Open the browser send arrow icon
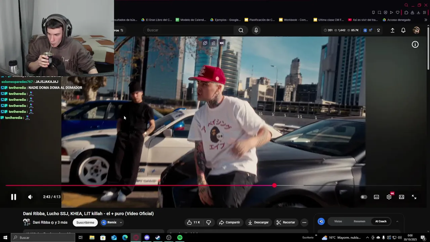430x242 pixels. point(391,12)
